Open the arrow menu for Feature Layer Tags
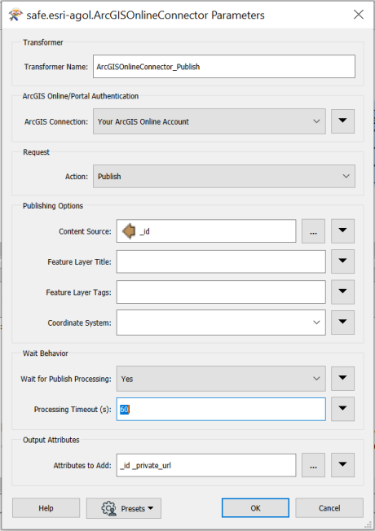Image resolution: width=375 pixels, height=531 pixels. (x=342, y=292)
